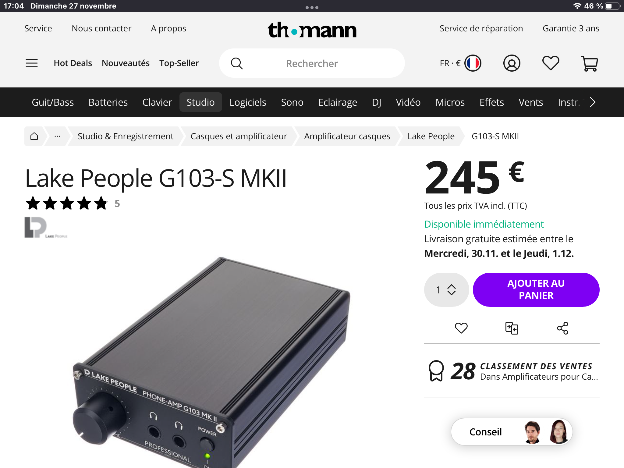Focus the Rechercher search field

coord(312,63)
